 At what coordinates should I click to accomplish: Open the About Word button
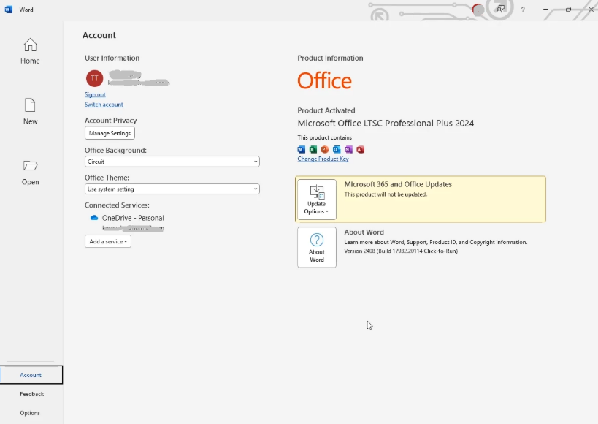click(x=317, y=248)
